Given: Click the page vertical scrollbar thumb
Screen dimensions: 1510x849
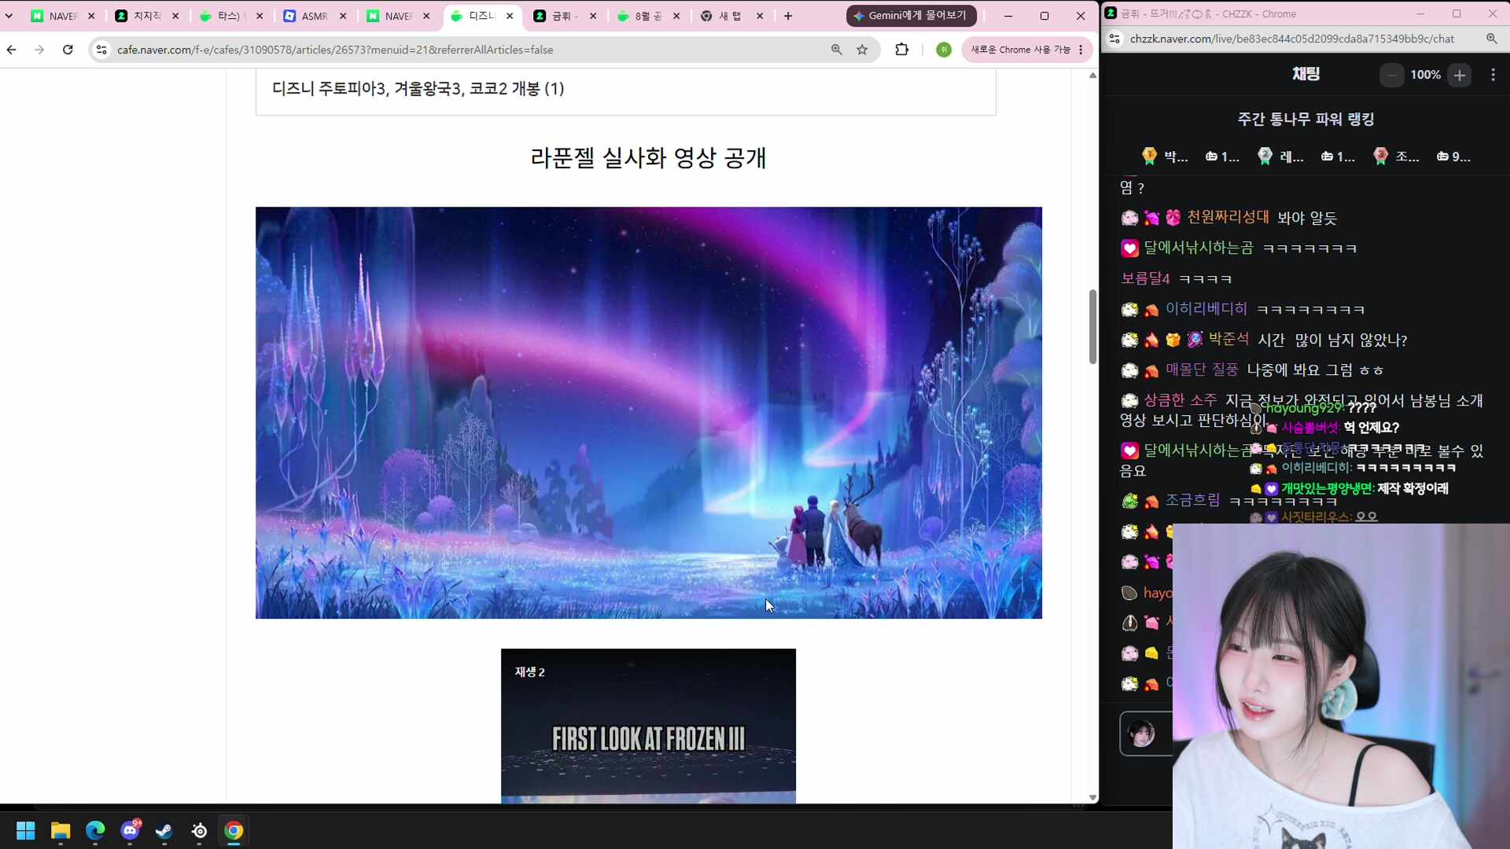Looking at the screenshot, I should pos(1092,327).
